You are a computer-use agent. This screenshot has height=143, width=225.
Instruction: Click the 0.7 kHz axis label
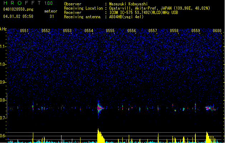coord(3,118)
